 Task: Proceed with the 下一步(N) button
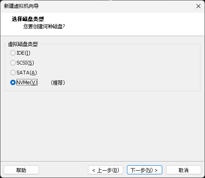tap(145, 170)
